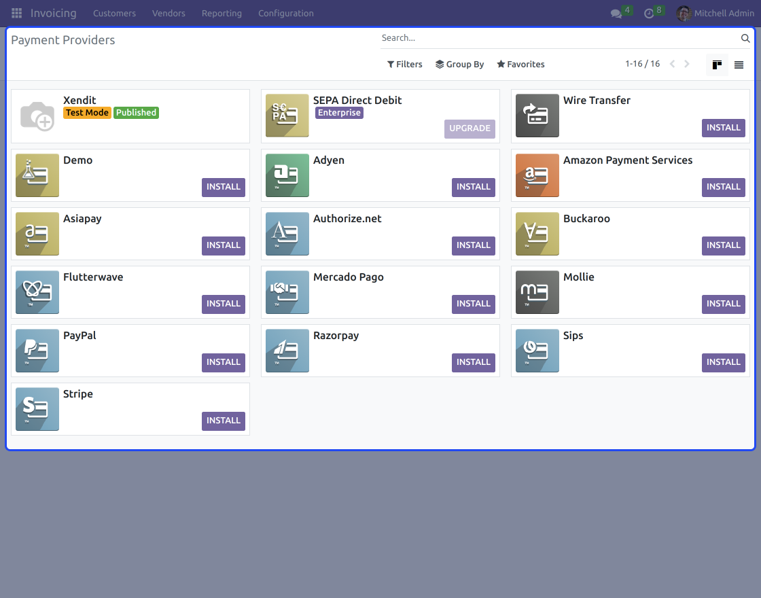The height and width of the screenshot is (598, 761).
Task: Open the apps grid menu icon
Action: click(x=16, y=13)
